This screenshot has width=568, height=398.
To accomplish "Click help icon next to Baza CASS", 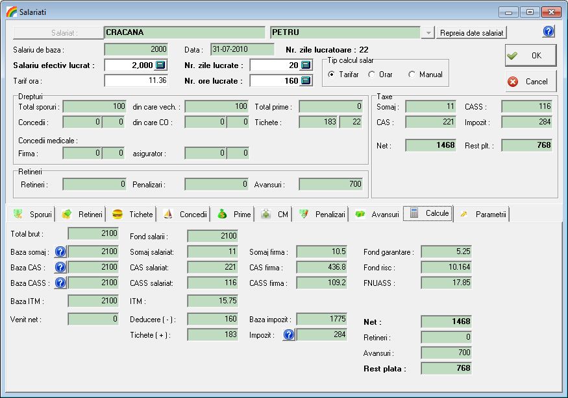I will click(x=60, y=283).
